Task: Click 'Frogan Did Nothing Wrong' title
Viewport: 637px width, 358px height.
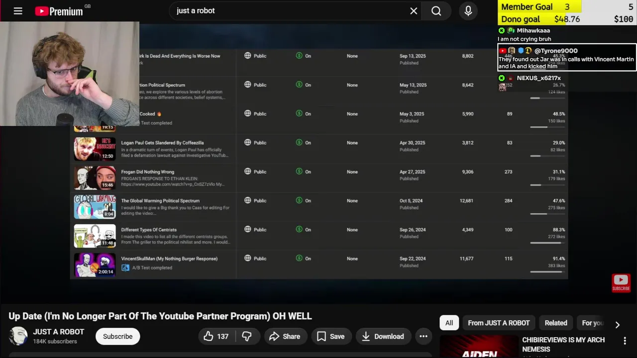Action: click(x=147, y=172)
